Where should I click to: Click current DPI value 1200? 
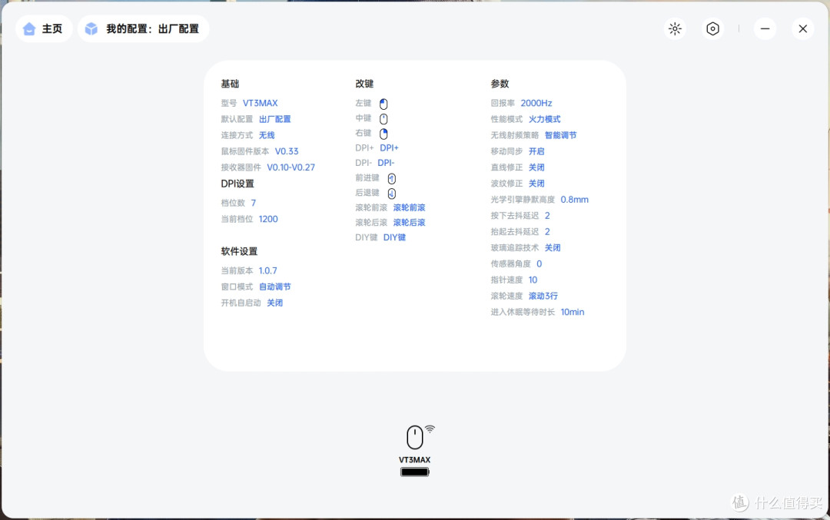pyautogui.click(x=268, y=219)
